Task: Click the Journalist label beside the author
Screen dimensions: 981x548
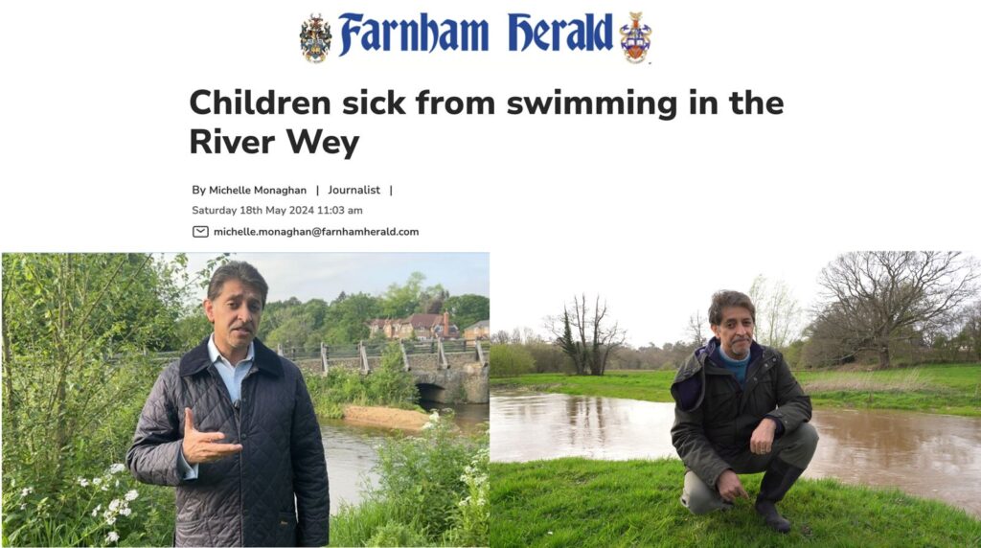Action: tap(354, 191)
